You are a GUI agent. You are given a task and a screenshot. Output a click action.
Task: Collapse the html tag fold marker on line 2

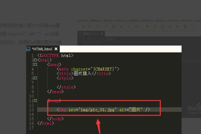click(36, 60)
